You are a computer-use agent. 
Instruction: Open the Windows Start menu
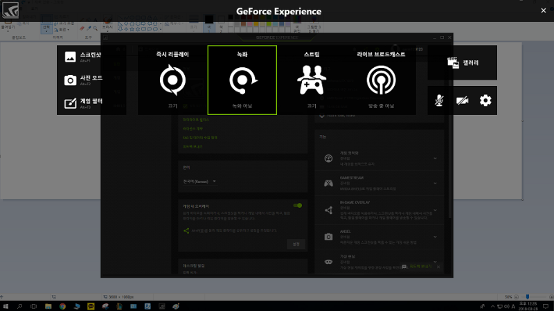click(x=6, y=306)
